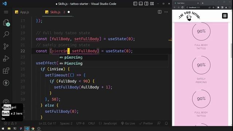Click the Safely Piercing 90% circle
233x131 pixels.
click(201, 65)
